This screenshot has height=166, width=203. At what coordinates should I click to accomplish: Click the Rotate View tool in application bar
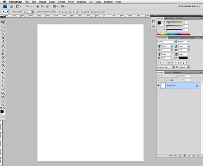click(x=47, y=6)
